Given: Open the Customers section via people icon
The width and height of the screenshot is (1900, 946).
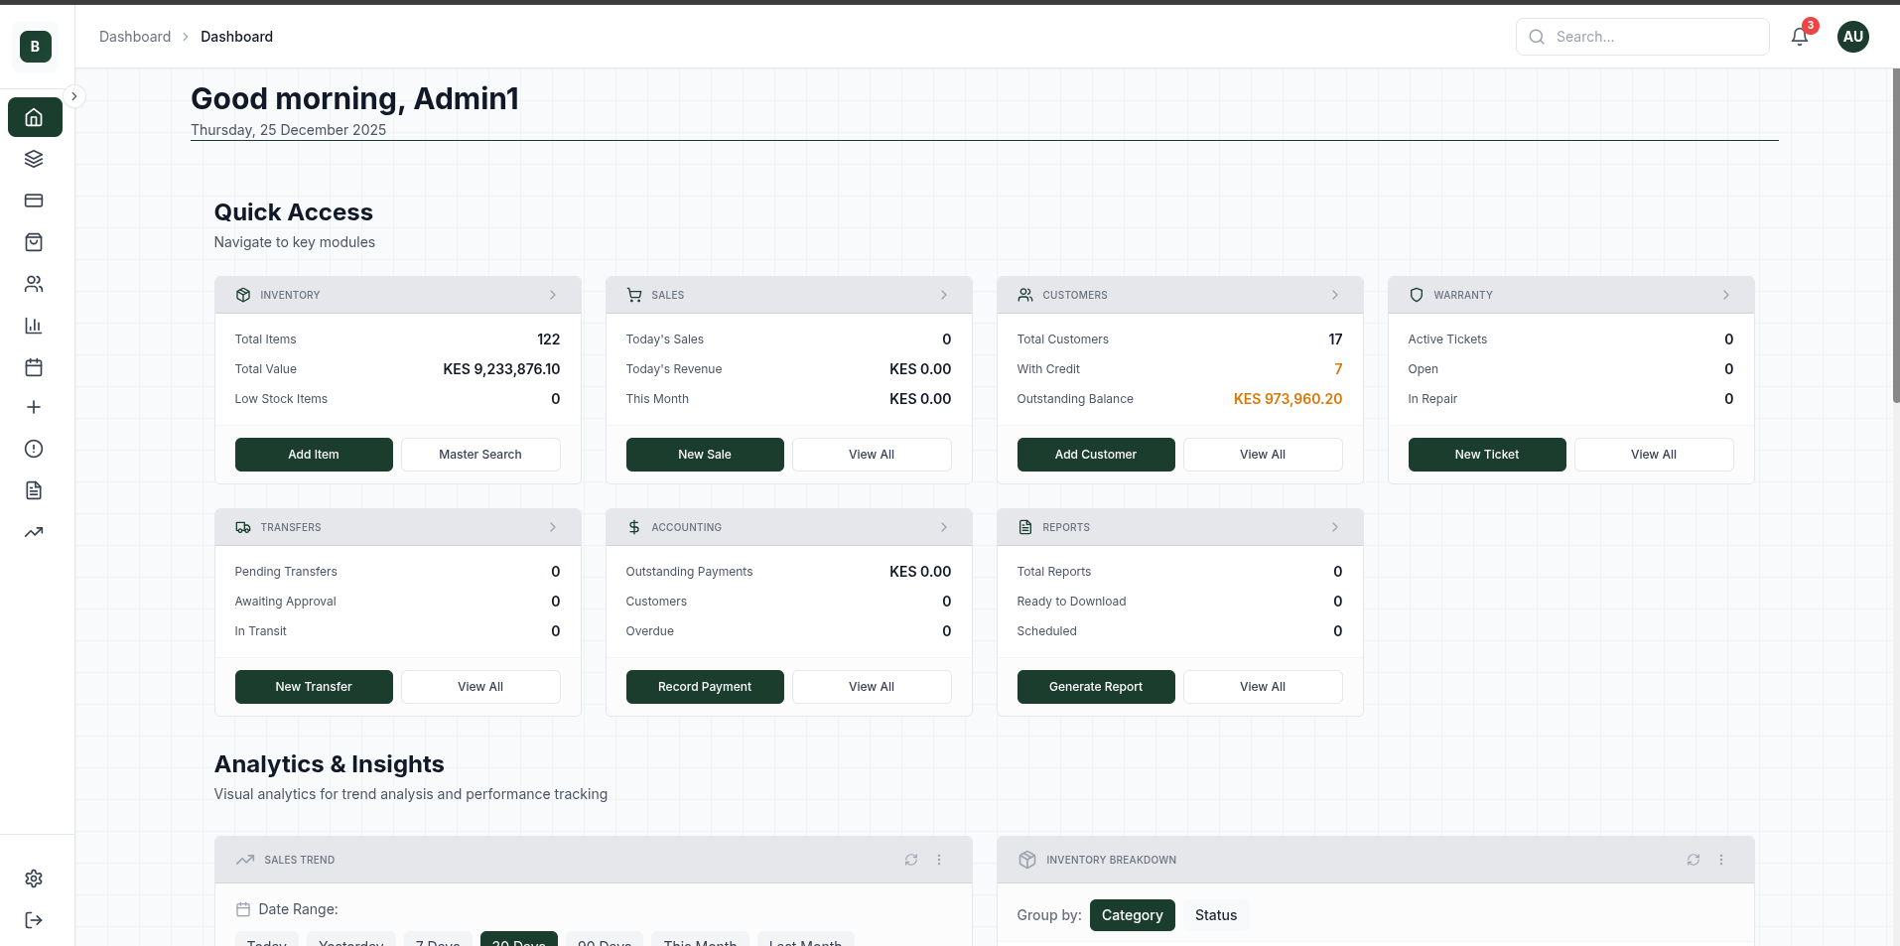Looking at the screenshot, I should pyautogui.click(x=34, y=284).
